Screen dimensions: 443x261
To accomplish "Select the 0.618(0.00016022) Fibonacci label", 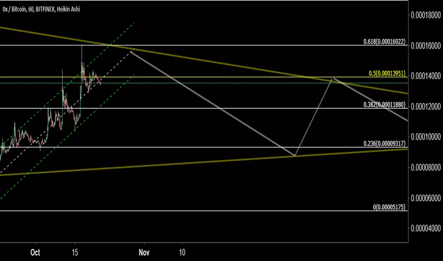I will [384, 41].
